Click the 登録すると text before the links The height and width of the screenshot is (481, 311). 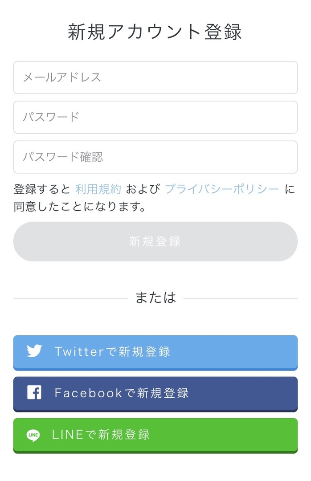point(42,189)
